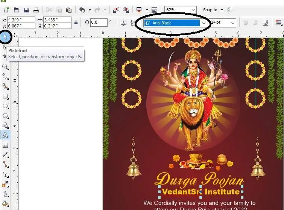Screen dimensions: 284x210
Task: Toggle bold formatting
Action: tap(246, 23)
